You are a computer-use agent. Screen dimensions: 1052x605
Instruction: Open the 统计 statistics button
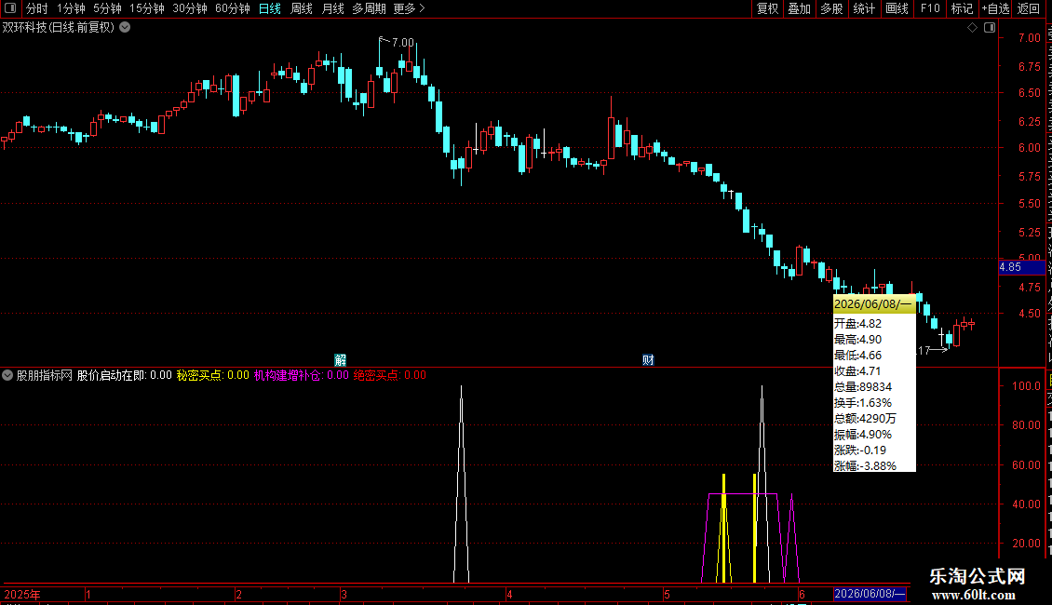pos(864,8)
